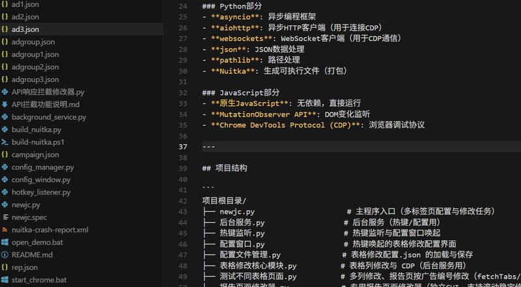This screenshot has width=521, height=287.
Task: Click the PowerShell icon beside build-nuitka.ps1
Action: 5,142
